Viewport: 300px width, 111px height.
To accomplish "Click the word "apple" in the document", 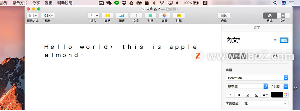I will click(183, 47).
